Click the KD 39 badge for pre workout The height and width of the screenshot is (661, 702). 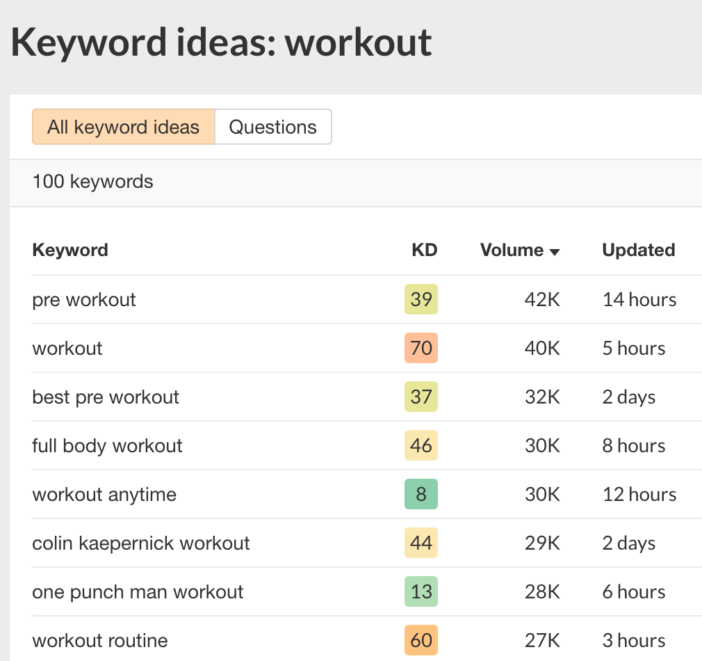pyautogui.click(x=421, y=299)
